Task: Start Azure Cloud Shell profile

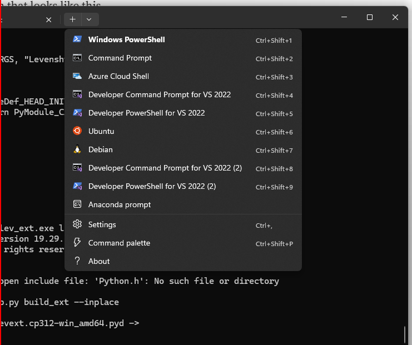Action: (x=183, y=77)
